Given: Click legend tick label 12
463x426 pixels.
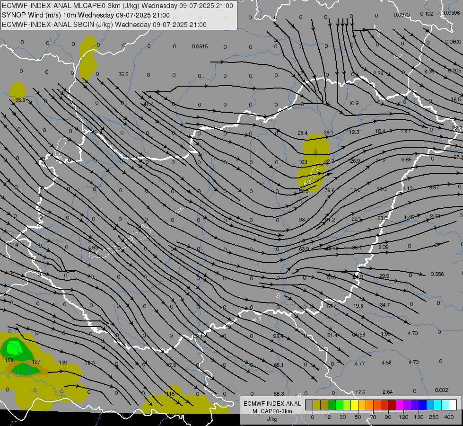Looking at the screenshot, I should [x=327, y=417].
